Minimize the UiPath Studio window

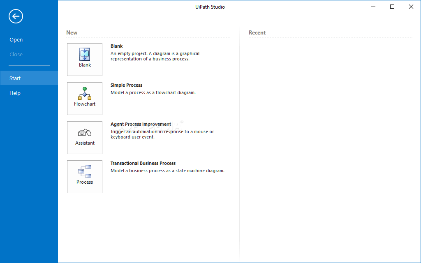point(373,7)
